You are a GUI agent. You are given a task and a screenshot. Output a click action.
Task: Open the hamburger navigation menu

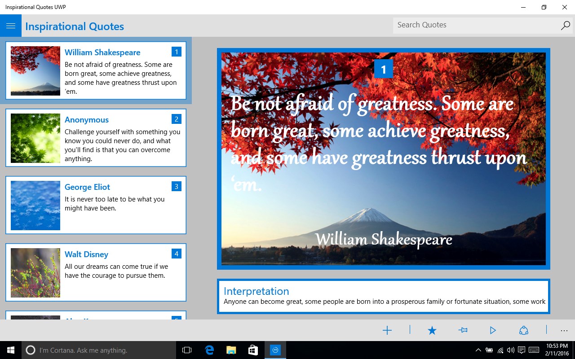[11, 26]
